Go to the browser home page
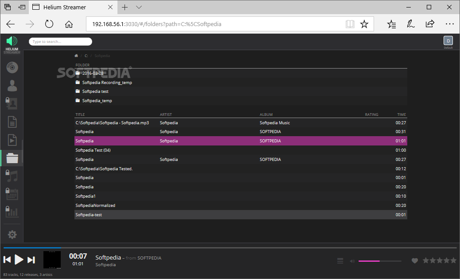The width and height of the screenshot is (460, 279). [x=69, y=24]
